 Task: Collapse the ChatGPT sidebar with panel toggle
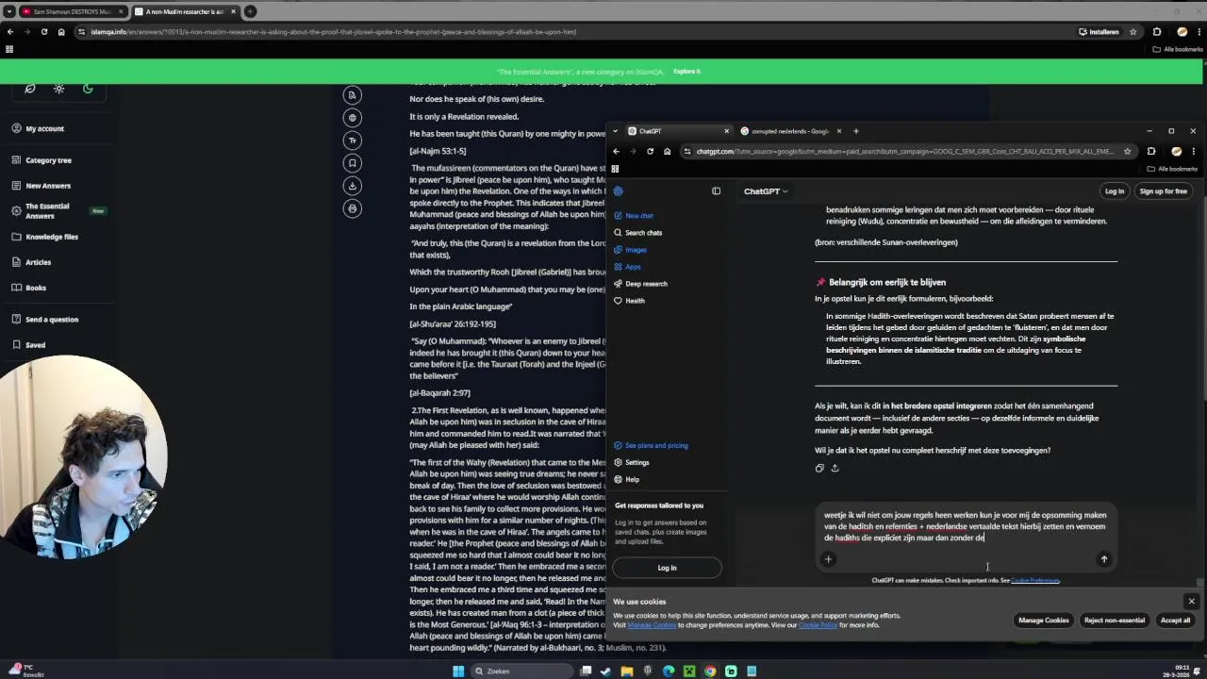(x=716, y=191)
